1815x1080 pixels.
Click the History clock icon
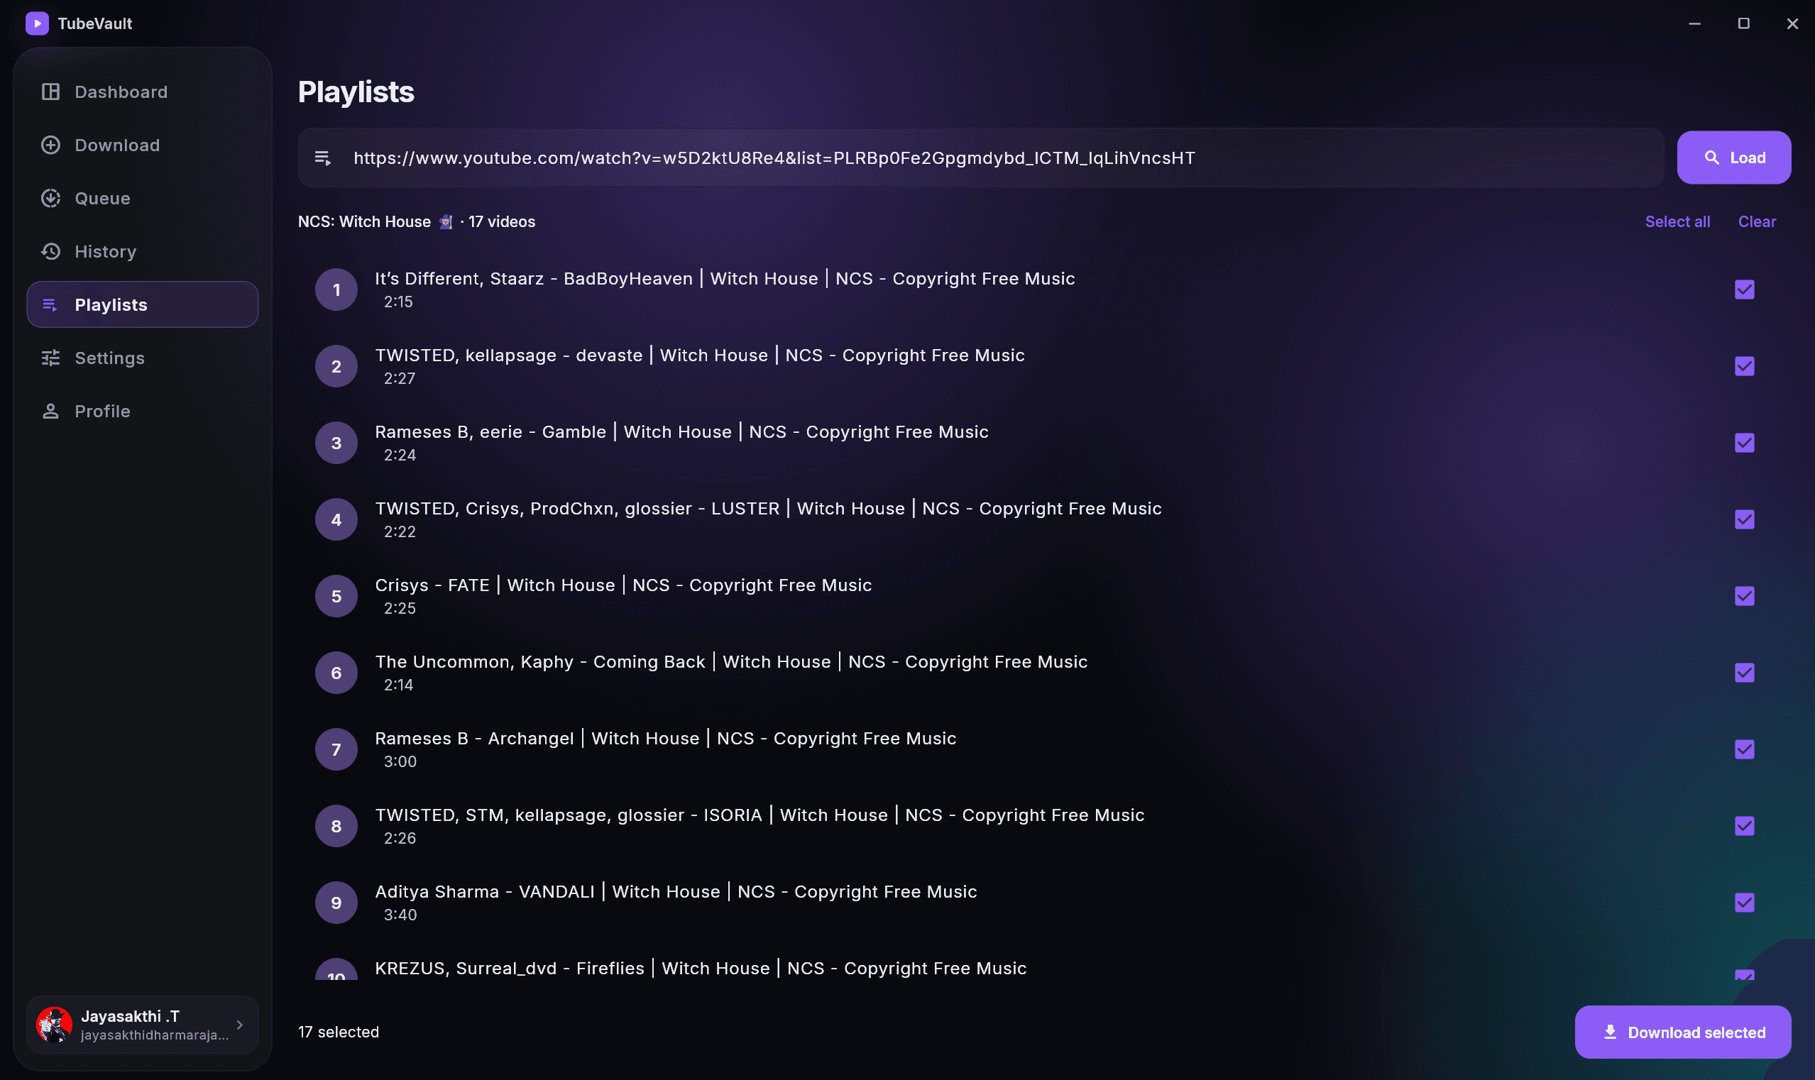(x=50, y=251)
